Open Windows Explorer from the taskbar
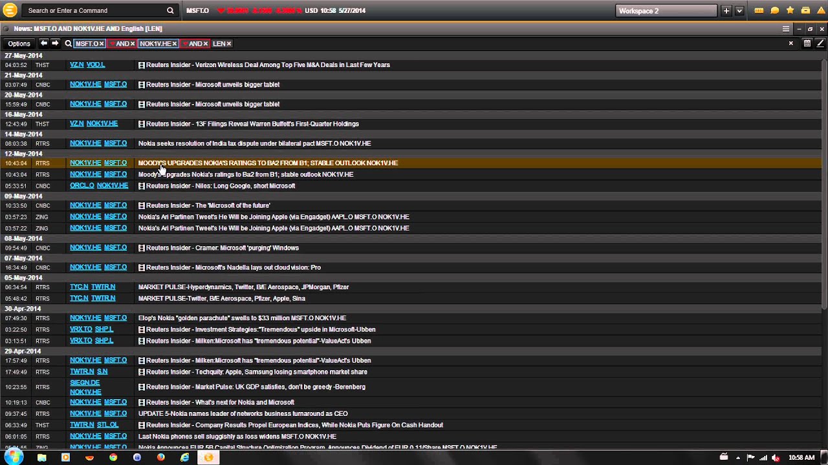This screenshot has height=465, width=828. pos(42,457)
